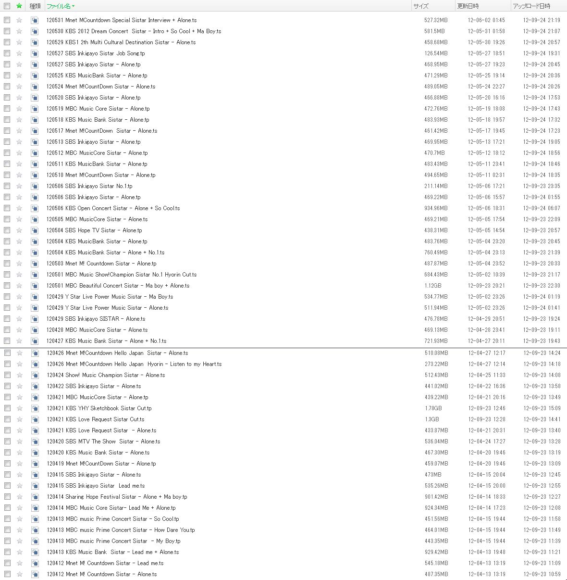Star the 120531 Mnet MCountdown Special Sistar file

point(19,20)
